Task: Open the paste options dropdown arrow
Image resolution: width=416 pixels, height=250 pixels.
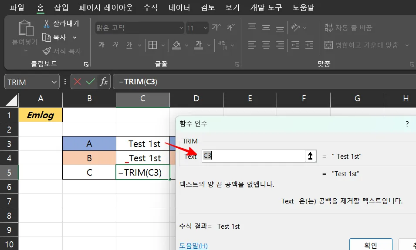Action: click(x=26, y=50)
